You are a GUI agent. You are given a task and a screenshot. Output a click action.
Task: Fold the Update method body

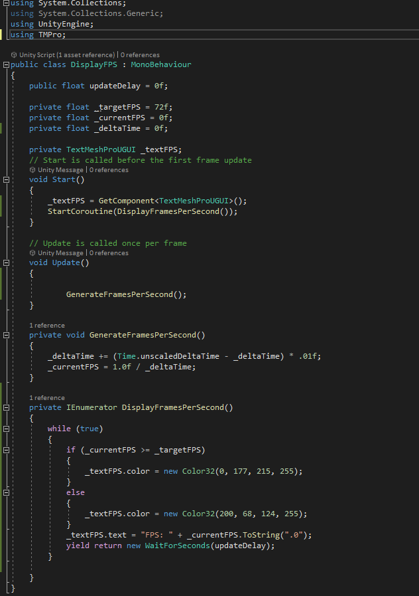[x=6, y=262]
